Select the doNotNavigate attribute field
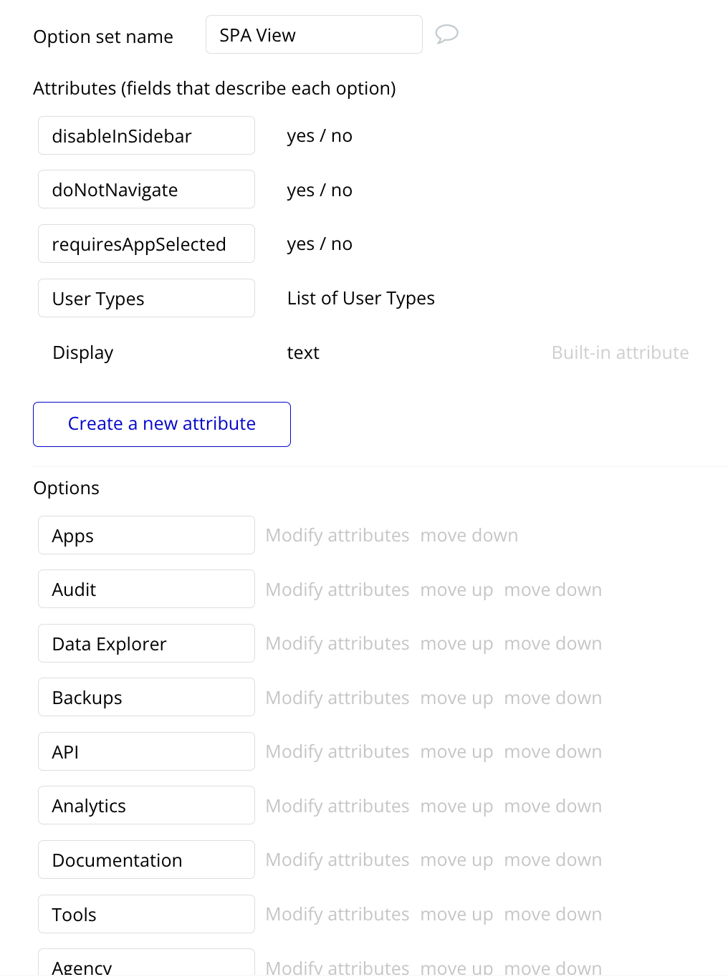Screen dimensions: 728x977 [146, 190]
